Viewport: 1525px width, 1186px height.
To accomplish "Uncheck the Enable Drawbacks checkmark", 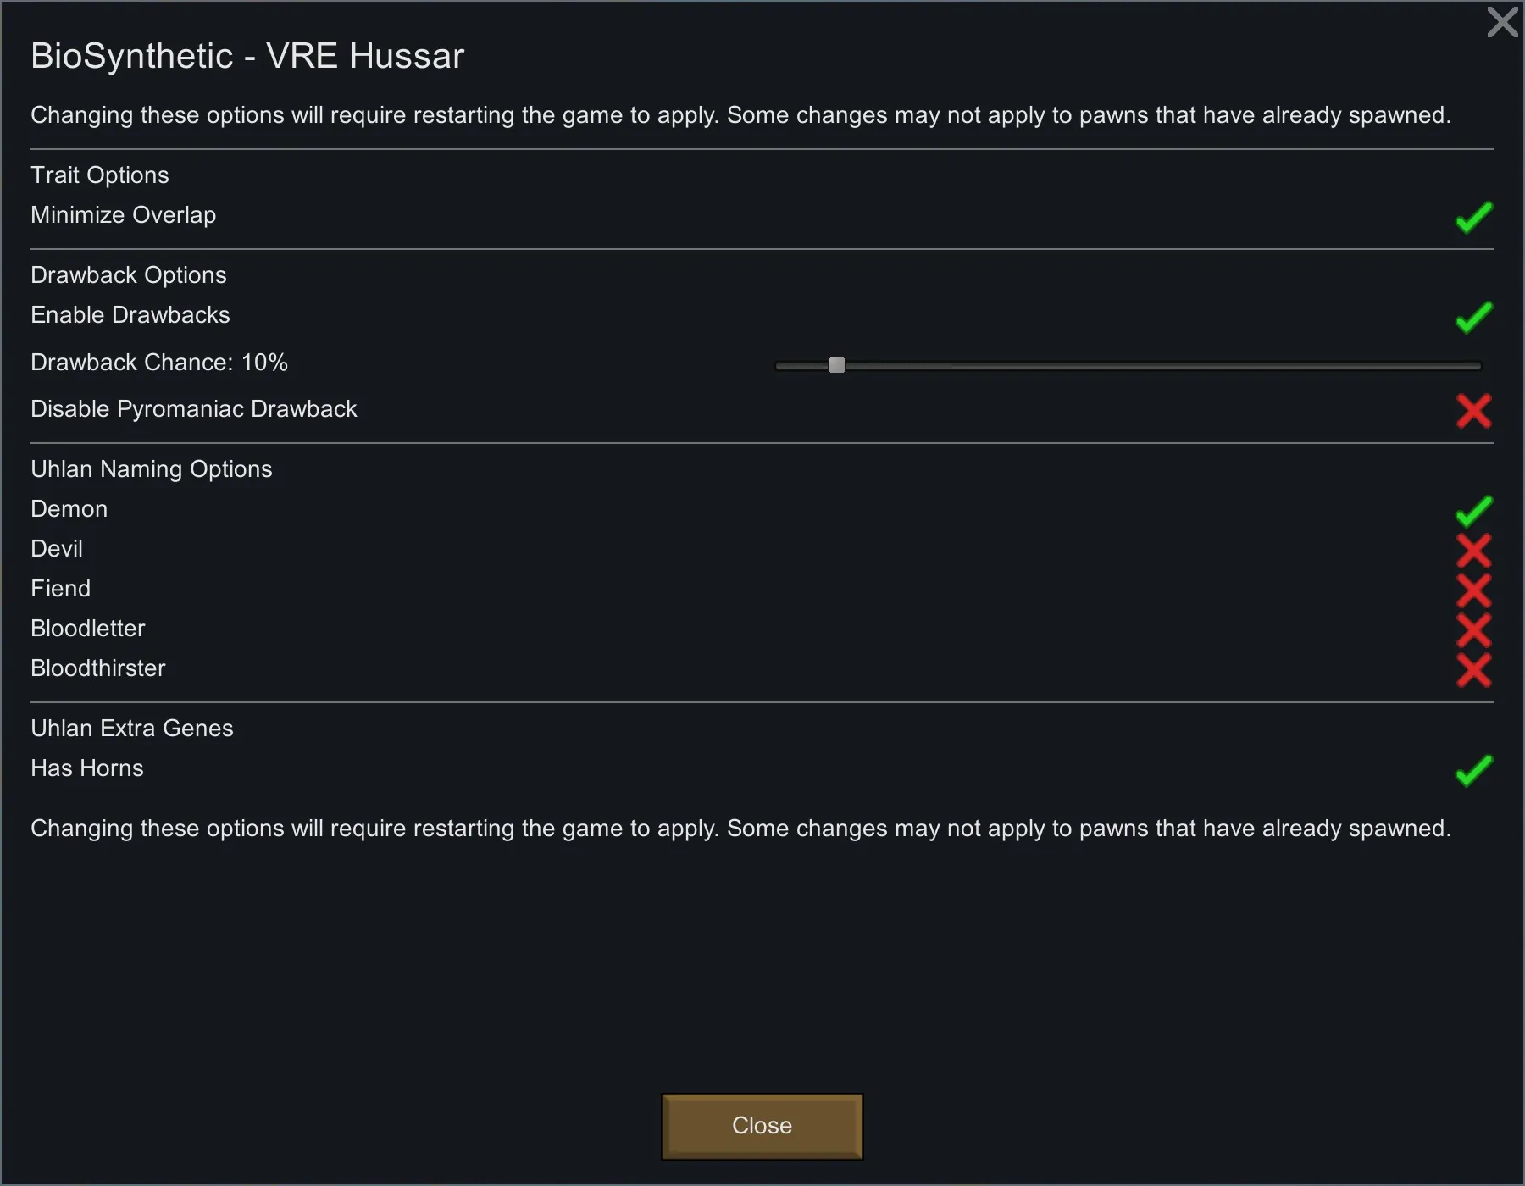I will [1473, 318].
